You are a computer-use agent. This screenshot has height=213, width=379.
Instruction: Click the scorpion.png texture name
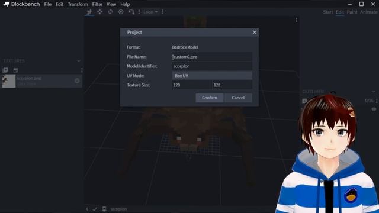point(29,78)
